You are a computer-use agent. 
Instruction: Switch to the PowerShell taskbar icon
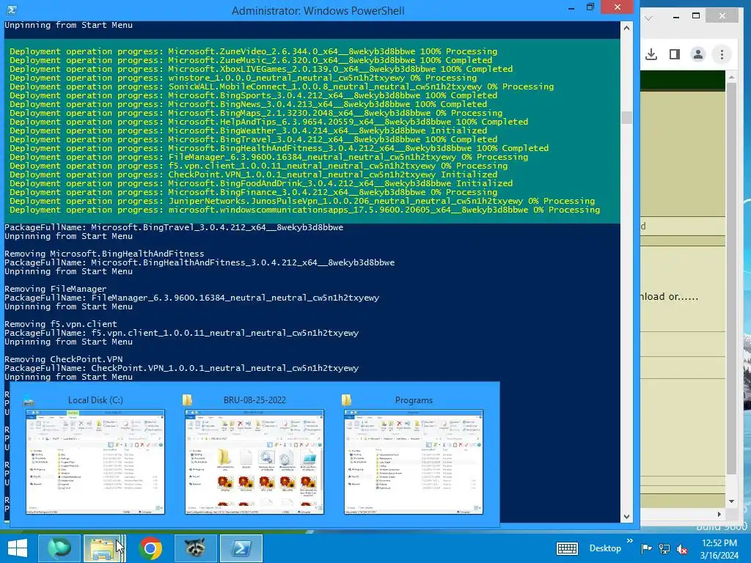tap(241, 548)
